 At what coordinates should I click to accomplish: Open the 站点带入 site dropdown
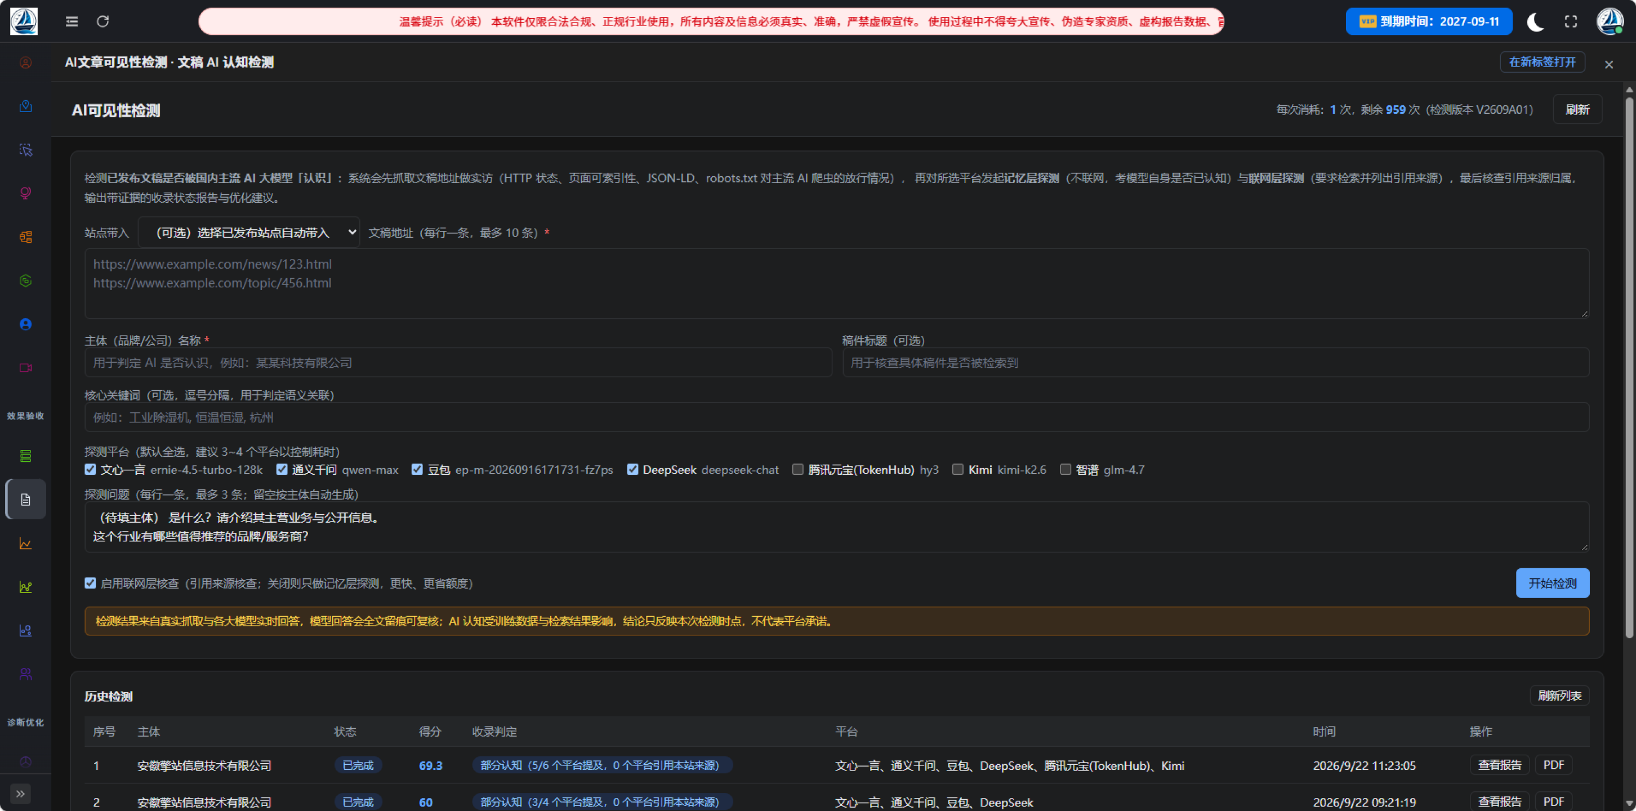point(249,233)
